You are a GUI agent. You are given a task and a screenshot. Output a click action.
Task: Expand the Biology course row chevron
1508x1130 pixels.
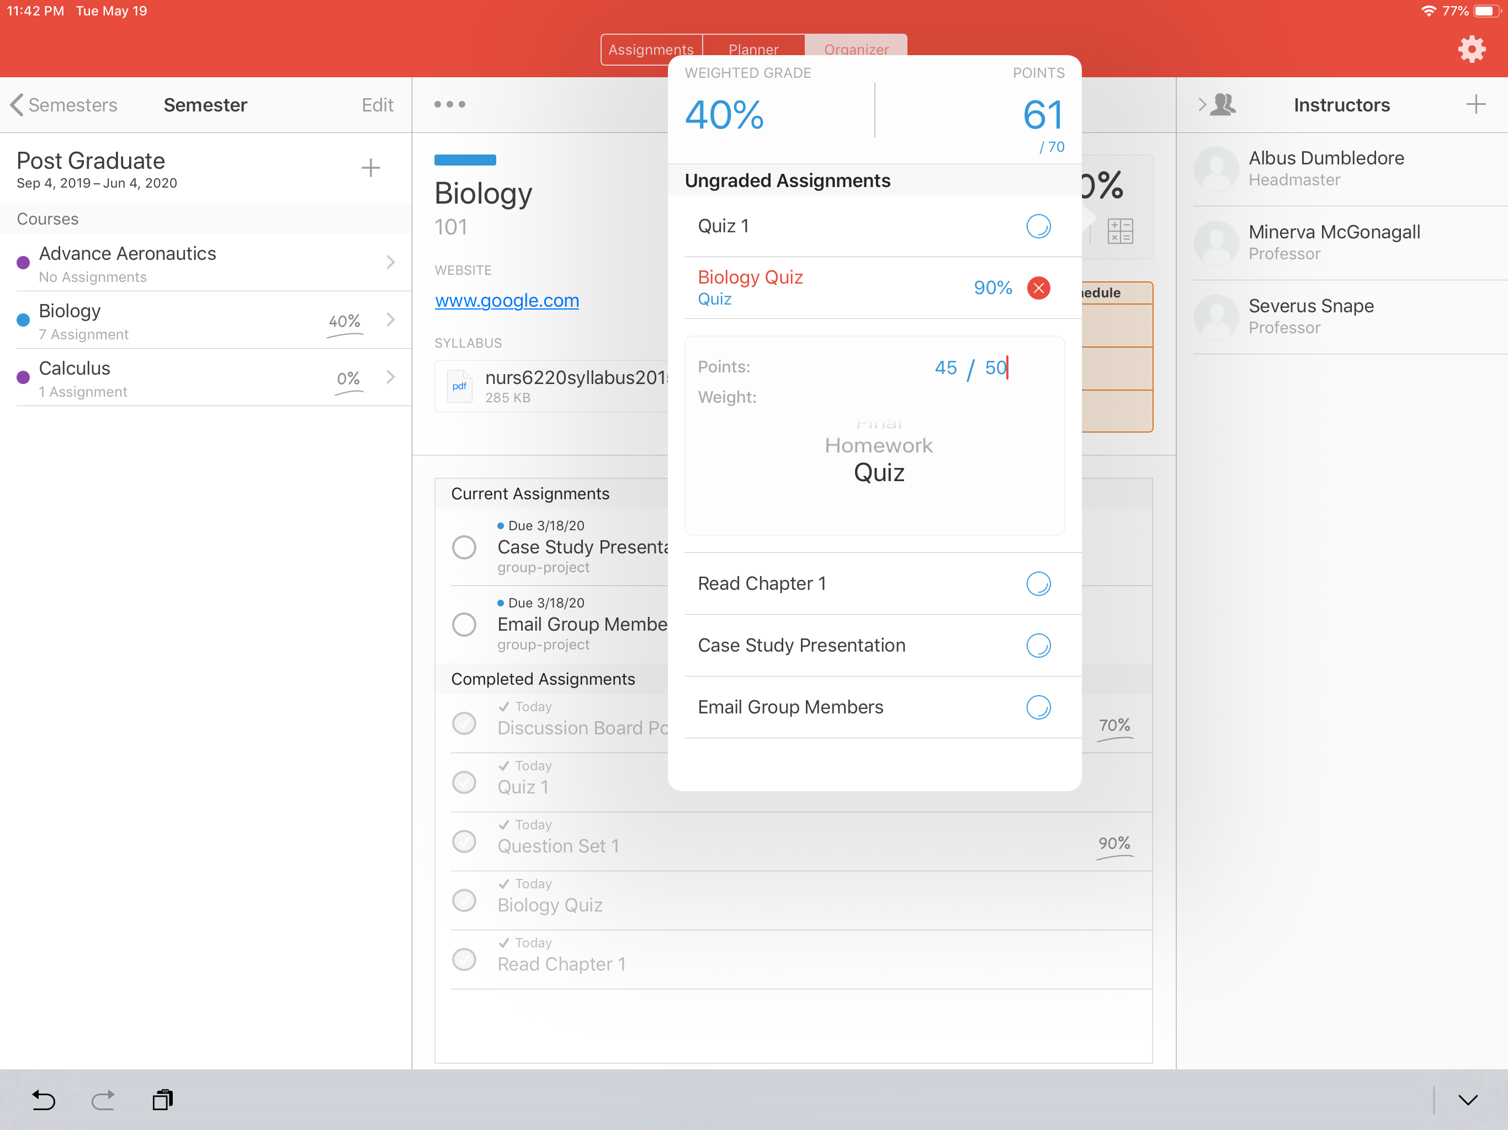(391, 319)
